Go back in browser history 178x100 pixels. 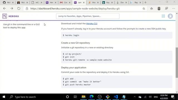[4, 9]
